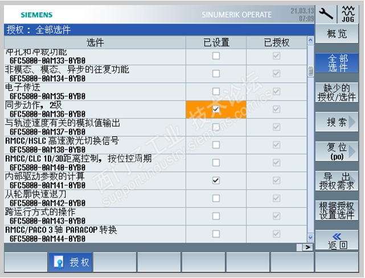Enable set checkbox for RMCC/PACO 3轴 PARACOP

[x=216, y=234]
